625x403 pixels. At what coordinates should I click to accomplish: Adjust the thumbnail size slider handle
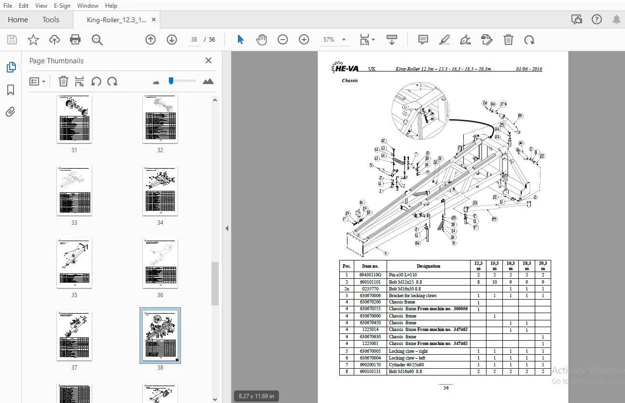click(x=171, y=81)
